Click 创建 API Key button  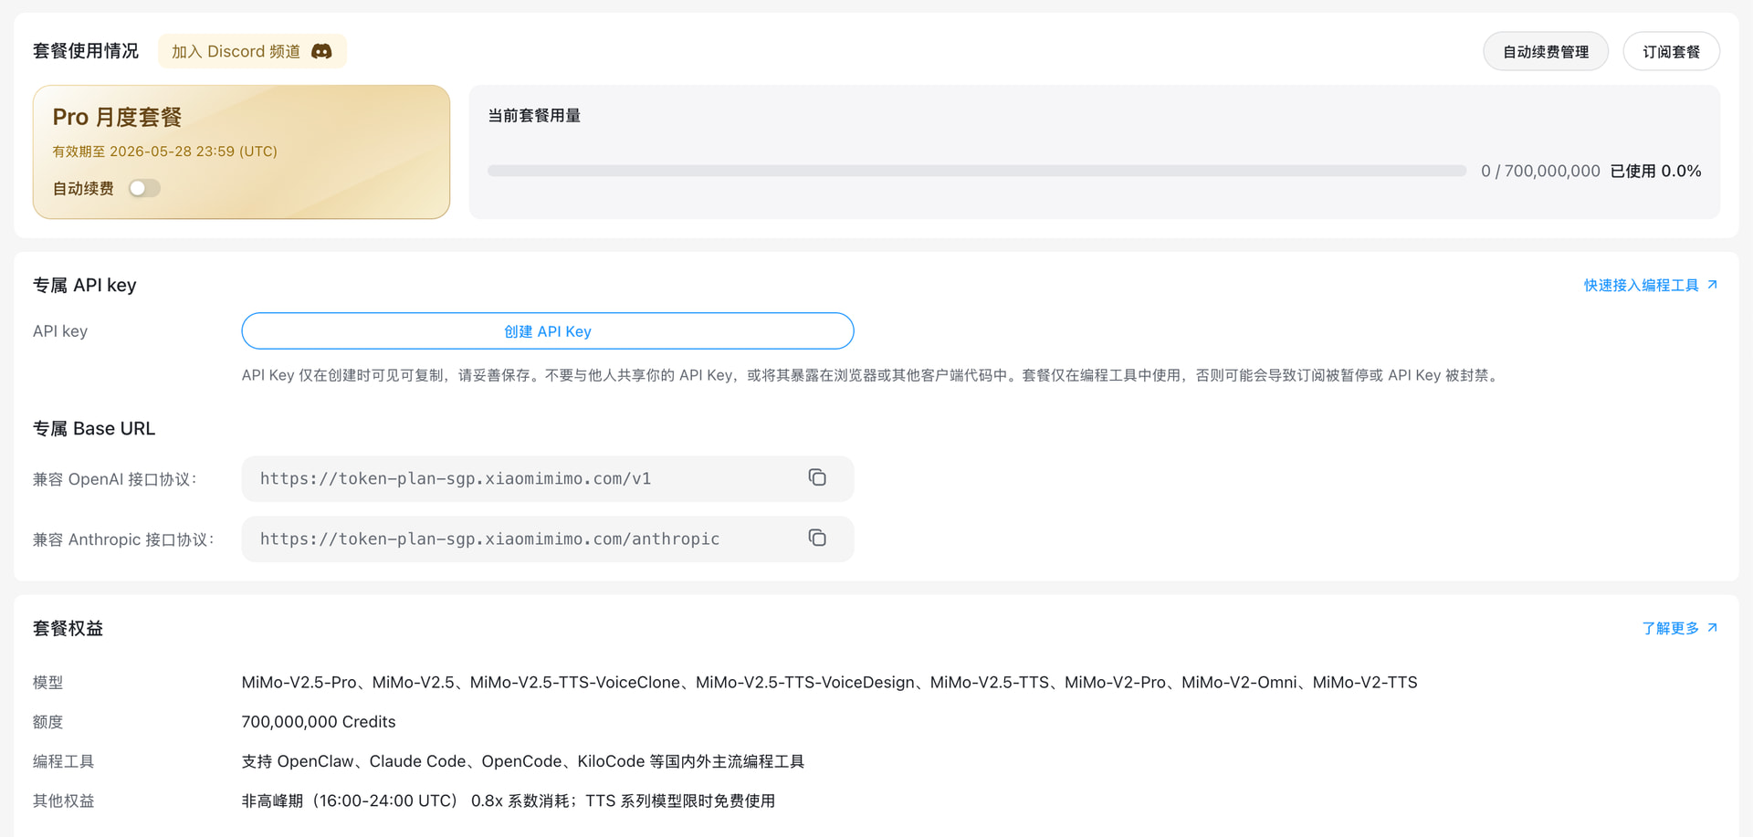(x=548, y=331)
